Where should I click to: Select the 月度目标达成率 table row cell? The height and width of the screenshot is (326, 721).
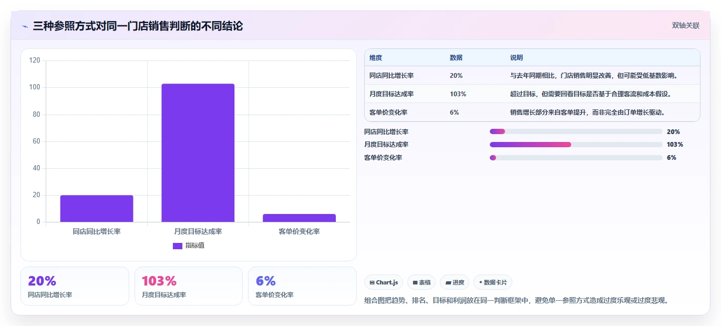(392, 94)
